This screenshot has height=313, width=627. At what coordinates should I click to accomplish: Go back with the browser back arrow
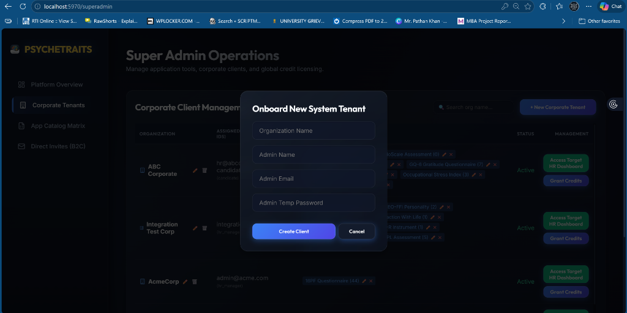coord(8,6)
